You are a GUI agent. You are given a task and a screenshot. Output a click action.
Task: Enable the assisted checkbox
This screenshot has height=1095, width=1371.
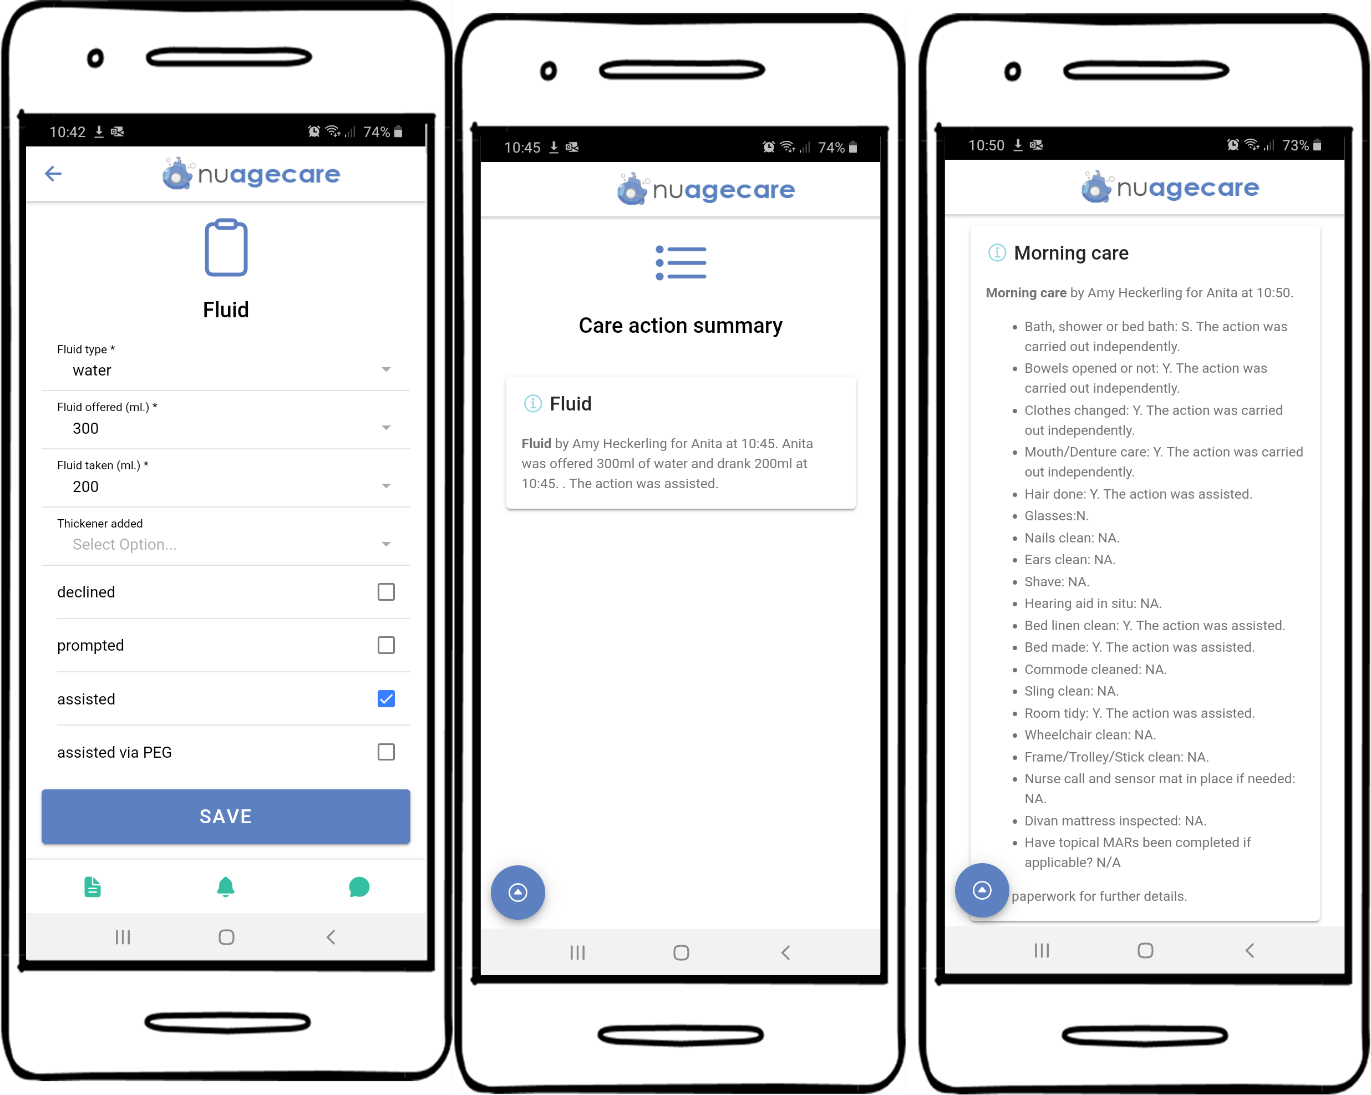[x=388, y=698]
